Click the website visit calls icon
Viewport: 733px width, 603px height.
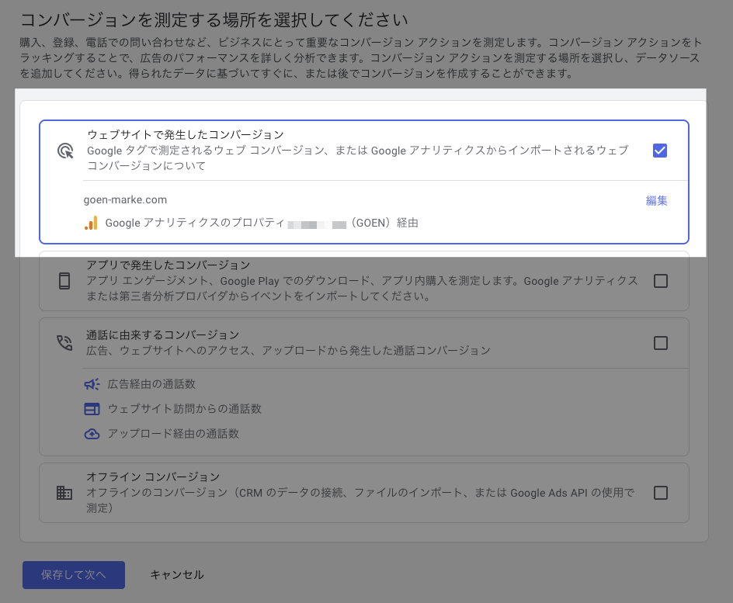92,409
